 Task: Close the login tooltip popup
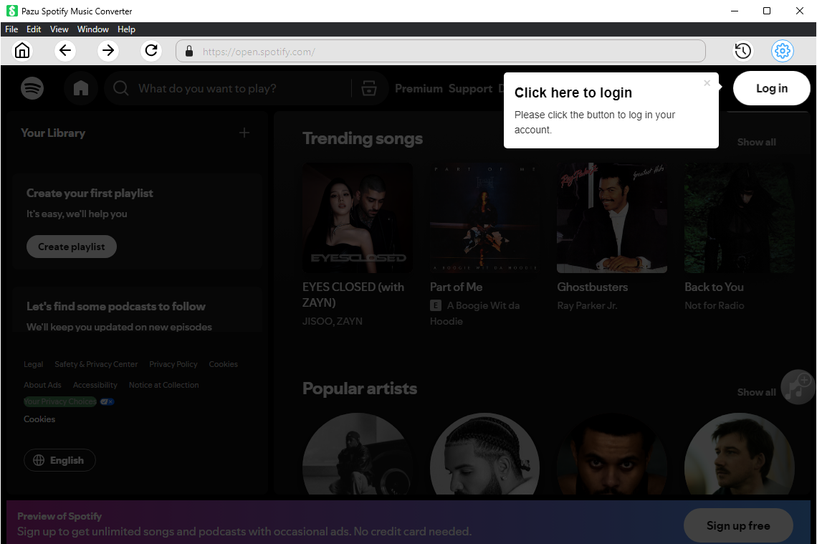tap(707, 83)
